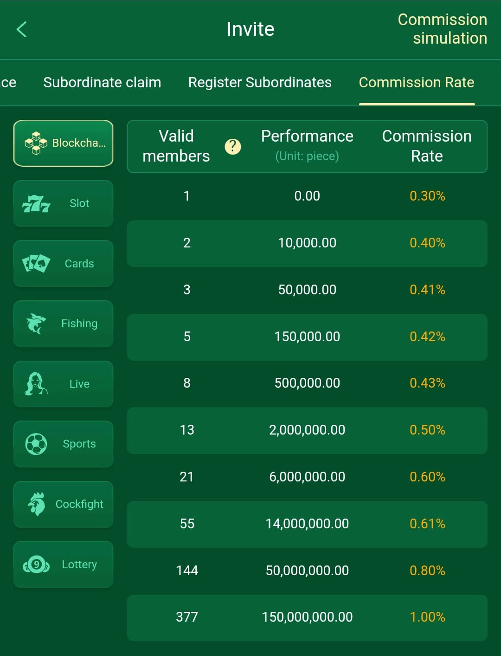This screenshot has width=501, height=656.
Task: Tap the 2,000,000.00 performance row
Action: point(307,430)
